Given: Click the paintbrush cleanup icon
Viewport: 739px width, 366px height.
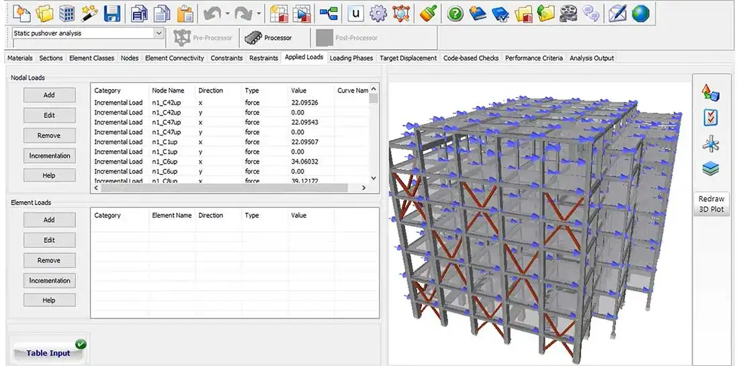Looking at the screenshot, I should pyautogui.click(x=429, y=13).
